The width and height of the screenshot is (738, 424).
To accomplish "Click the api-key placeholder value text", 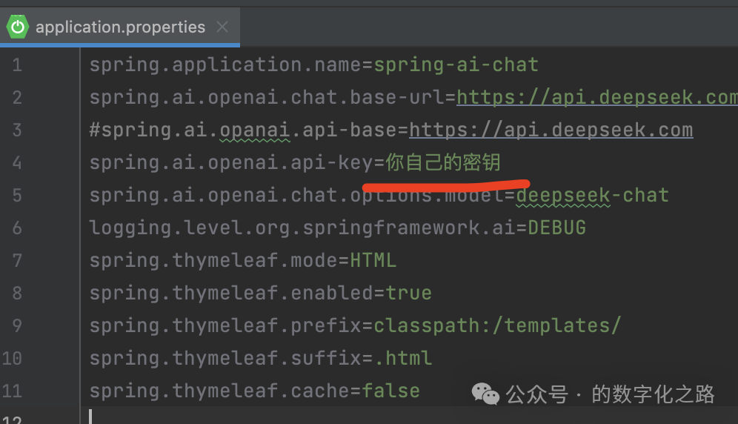I will 443,162.
